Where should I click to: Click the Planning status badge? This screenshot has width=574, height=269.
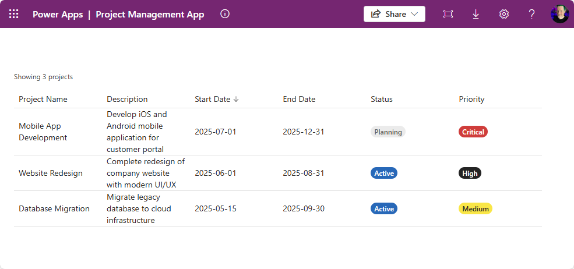click(388, 132)
